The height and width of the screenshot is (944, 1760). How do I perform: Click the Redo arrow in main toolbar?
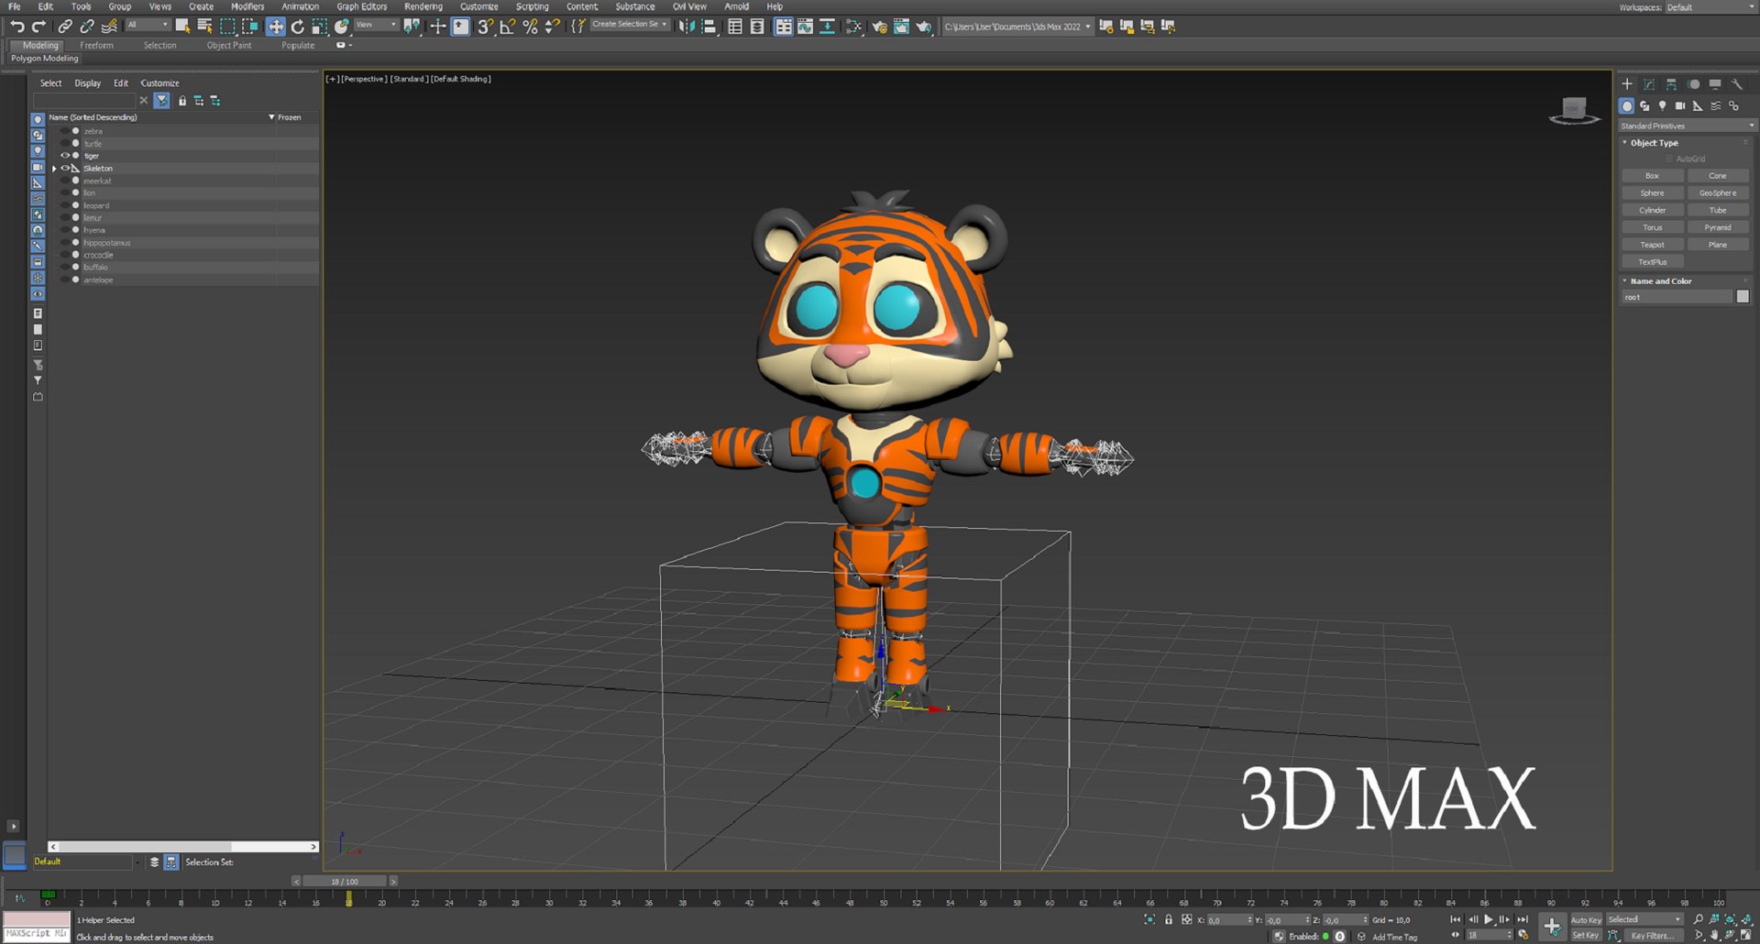tap(38, 27)
